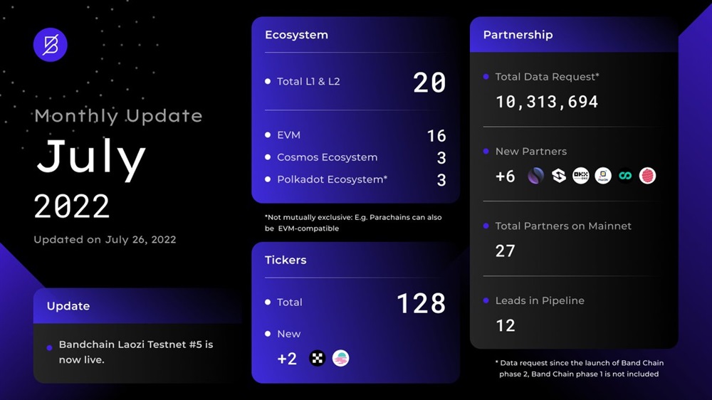Click the teal infinity partner logo
The width and height of the screenshot is (712, 400).
tap(625, 176)
